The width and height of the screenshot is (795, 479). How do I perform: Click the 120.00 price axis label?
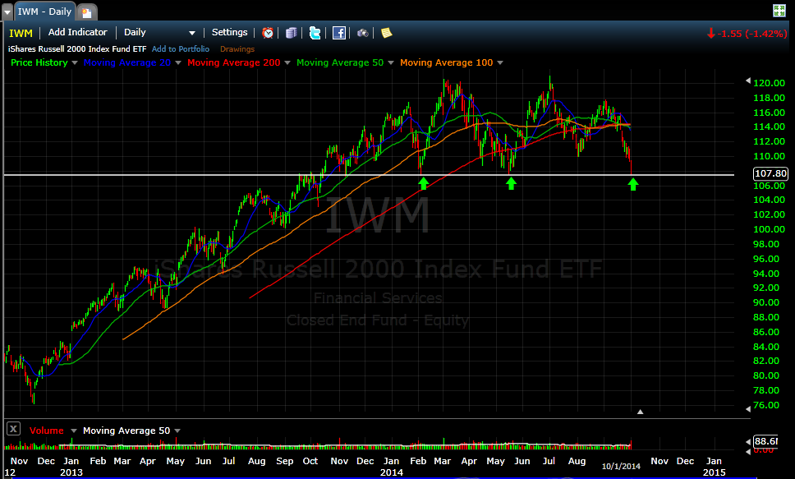click(770, 83)
